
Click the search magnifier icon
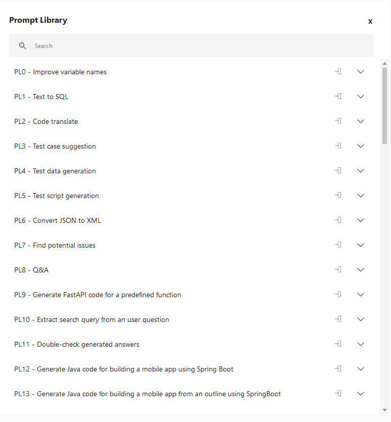pyautogui.click(x=23, y=46)
